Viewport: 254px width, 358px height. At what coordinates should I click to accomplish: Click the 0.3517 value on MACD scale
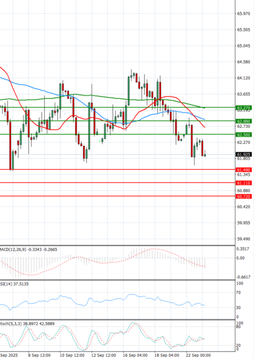(x=243, y=249)
